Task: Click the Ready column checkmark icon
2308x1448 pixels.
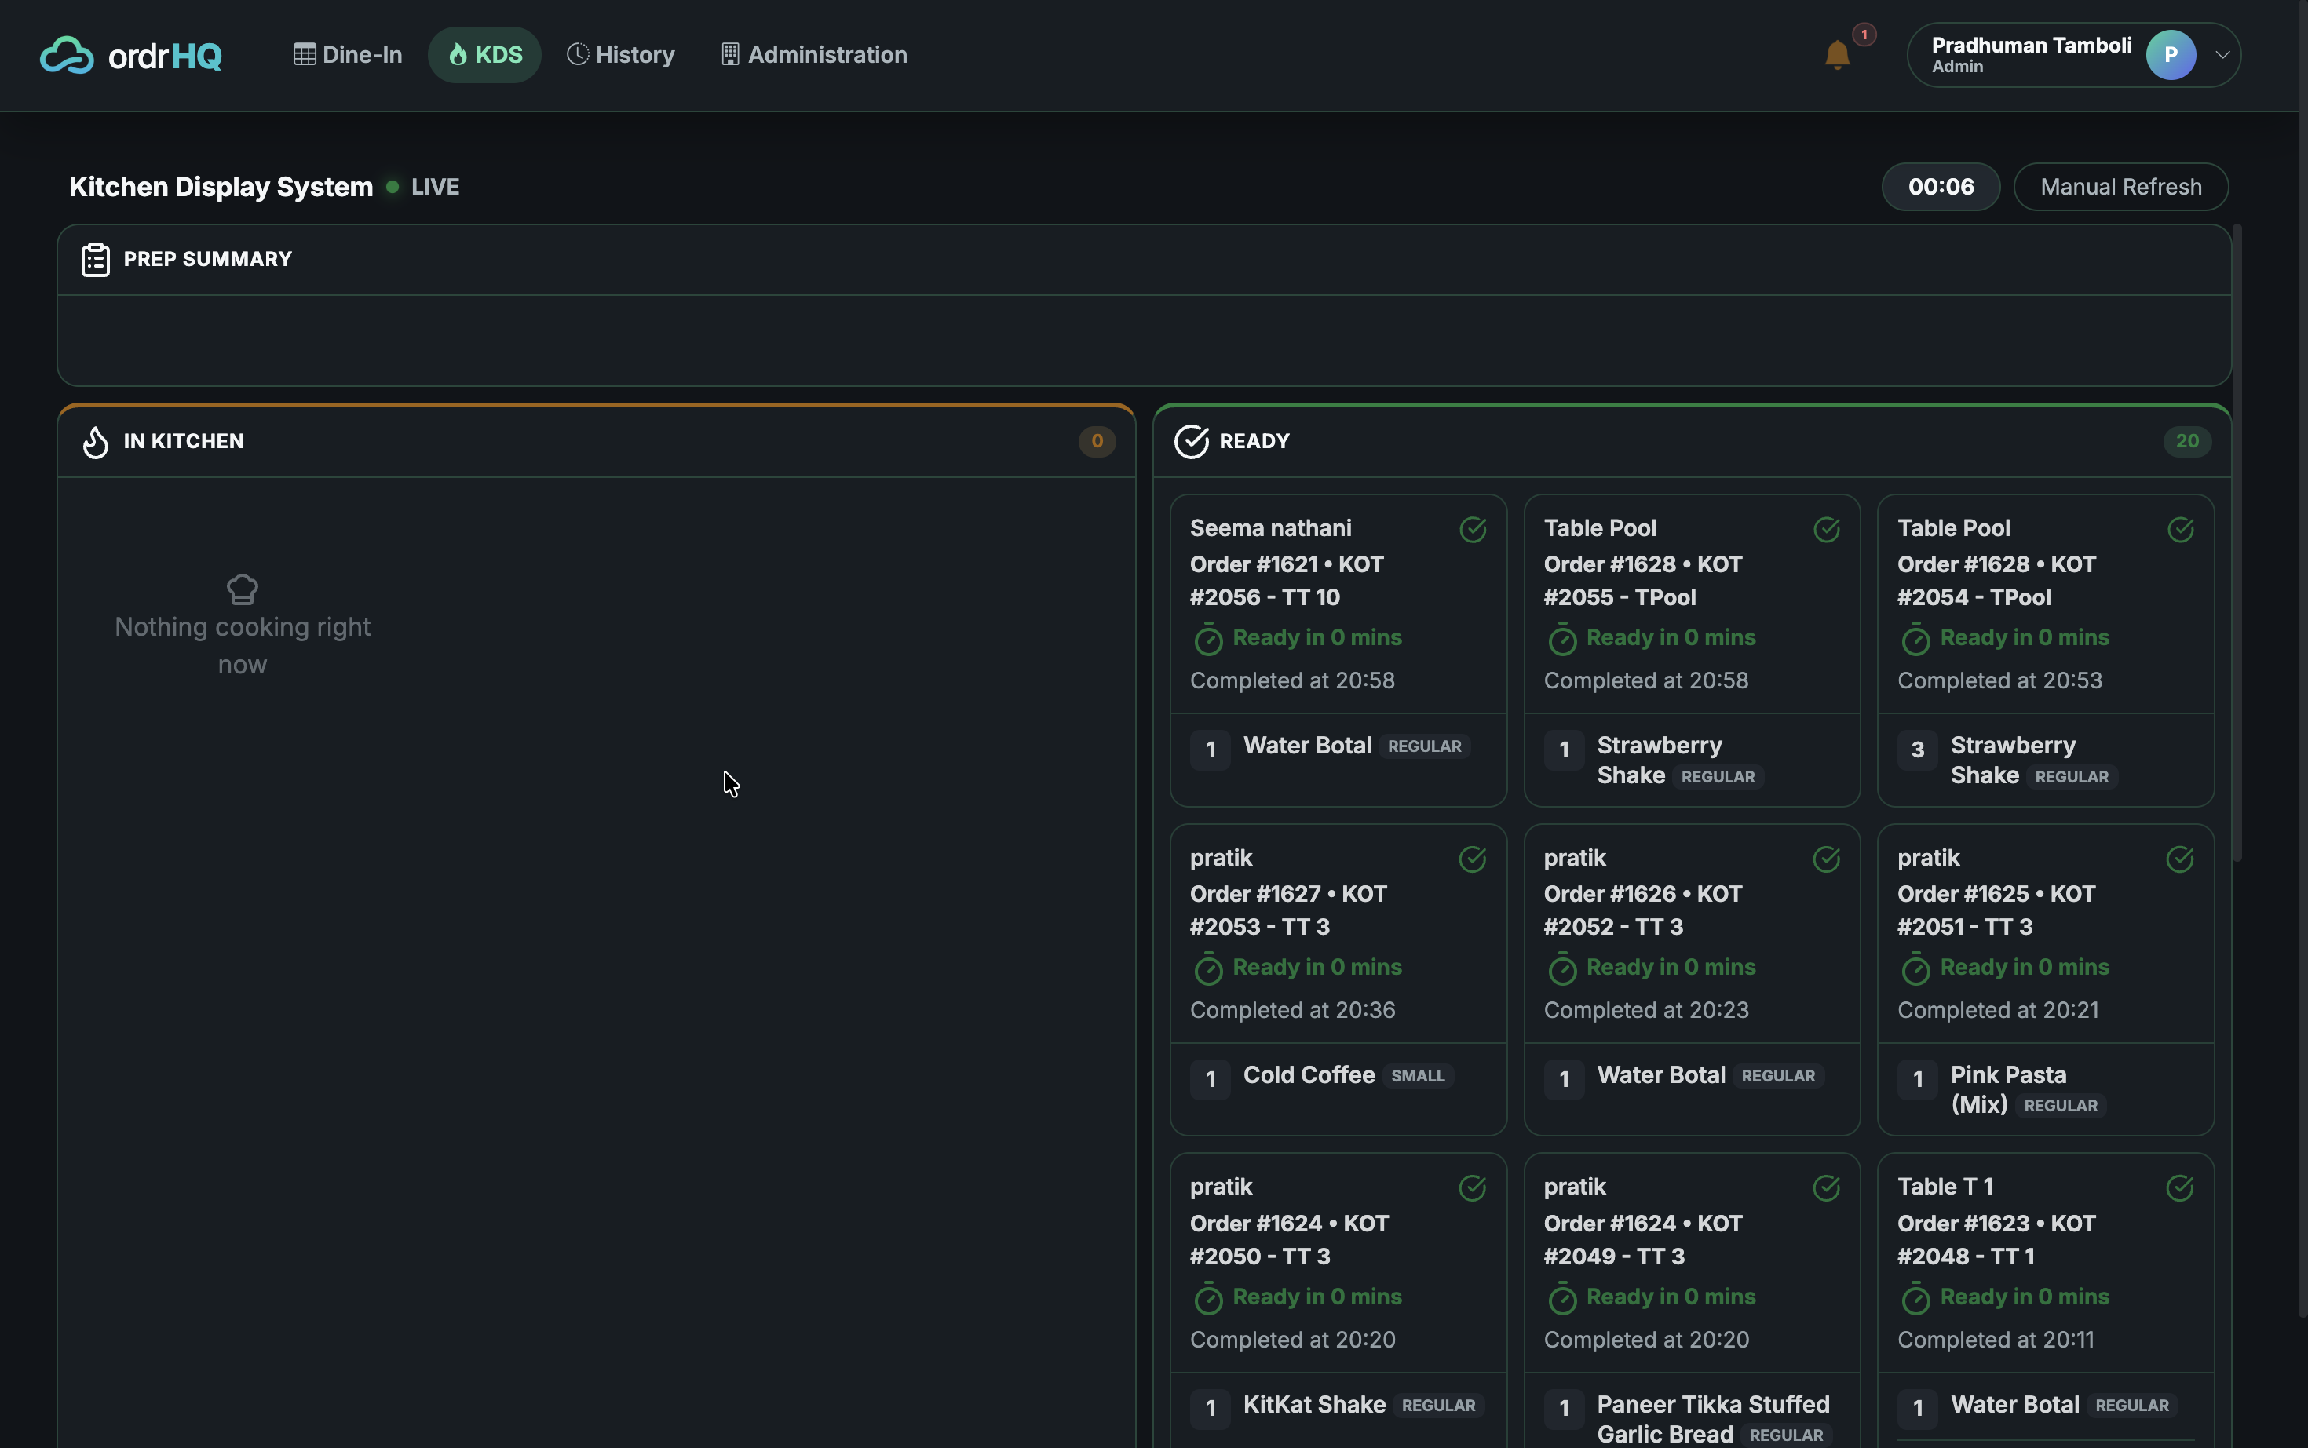Action: tap(1192, 442)
